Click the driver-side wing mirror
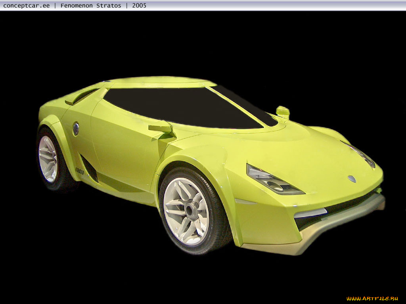Image resolution: width=406 pixels, height=304 pixels. pos(161,127)
